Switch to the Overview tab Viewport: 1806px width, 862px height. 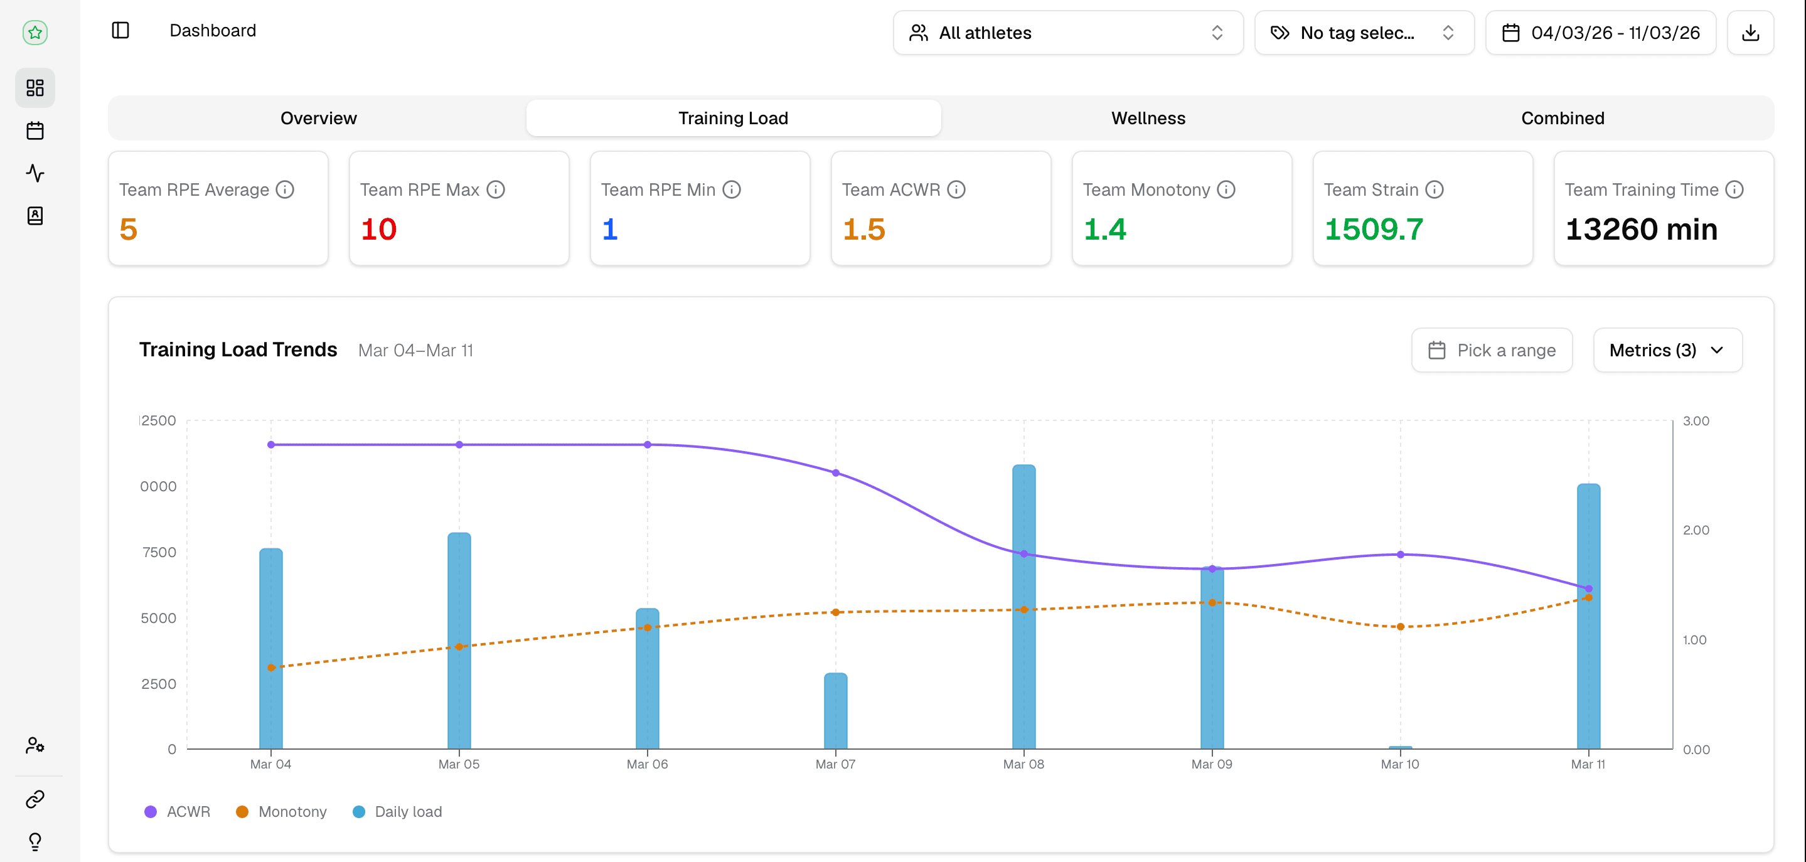318,119
